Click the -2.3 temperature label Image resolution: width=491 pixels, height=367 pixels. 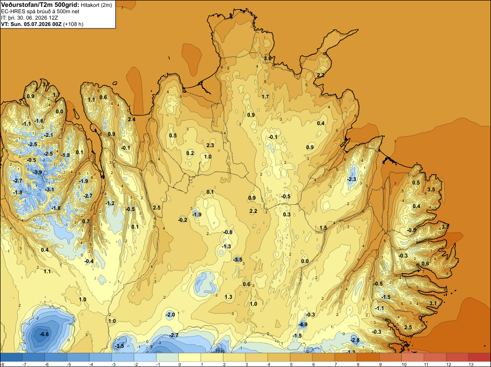pyautogui.click(x=352, y=179)
